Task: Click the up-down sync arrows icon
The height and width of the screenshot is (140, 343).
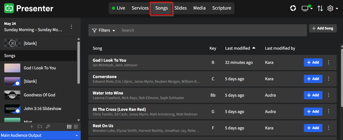Action: click(320, 8)
